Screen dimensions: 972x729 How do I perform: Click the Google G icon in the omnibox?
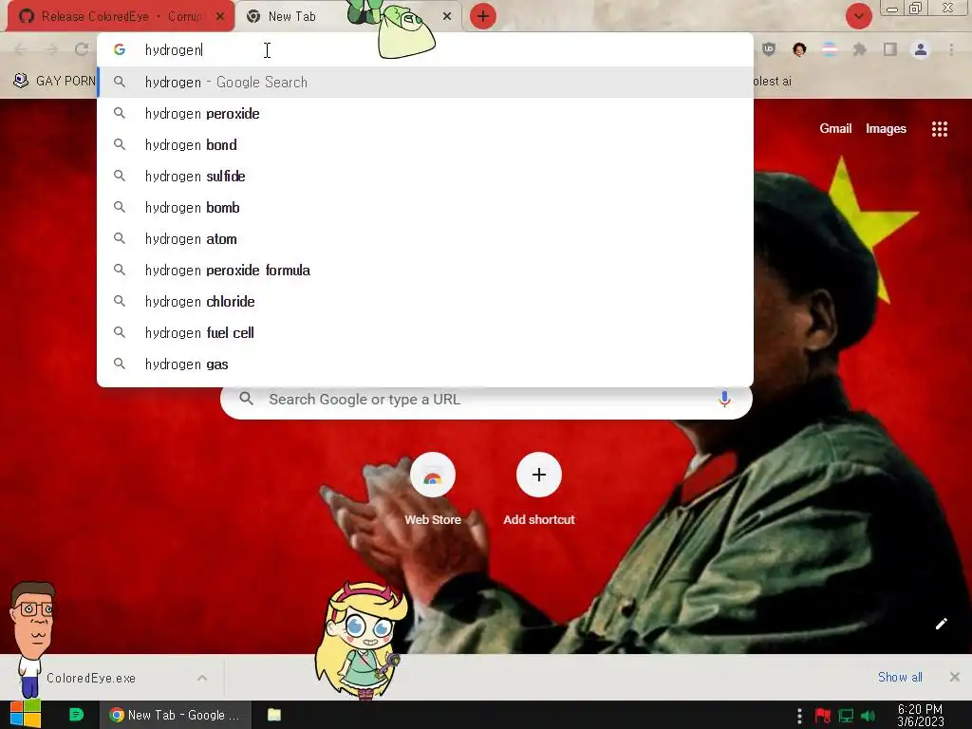pos(120,49)
